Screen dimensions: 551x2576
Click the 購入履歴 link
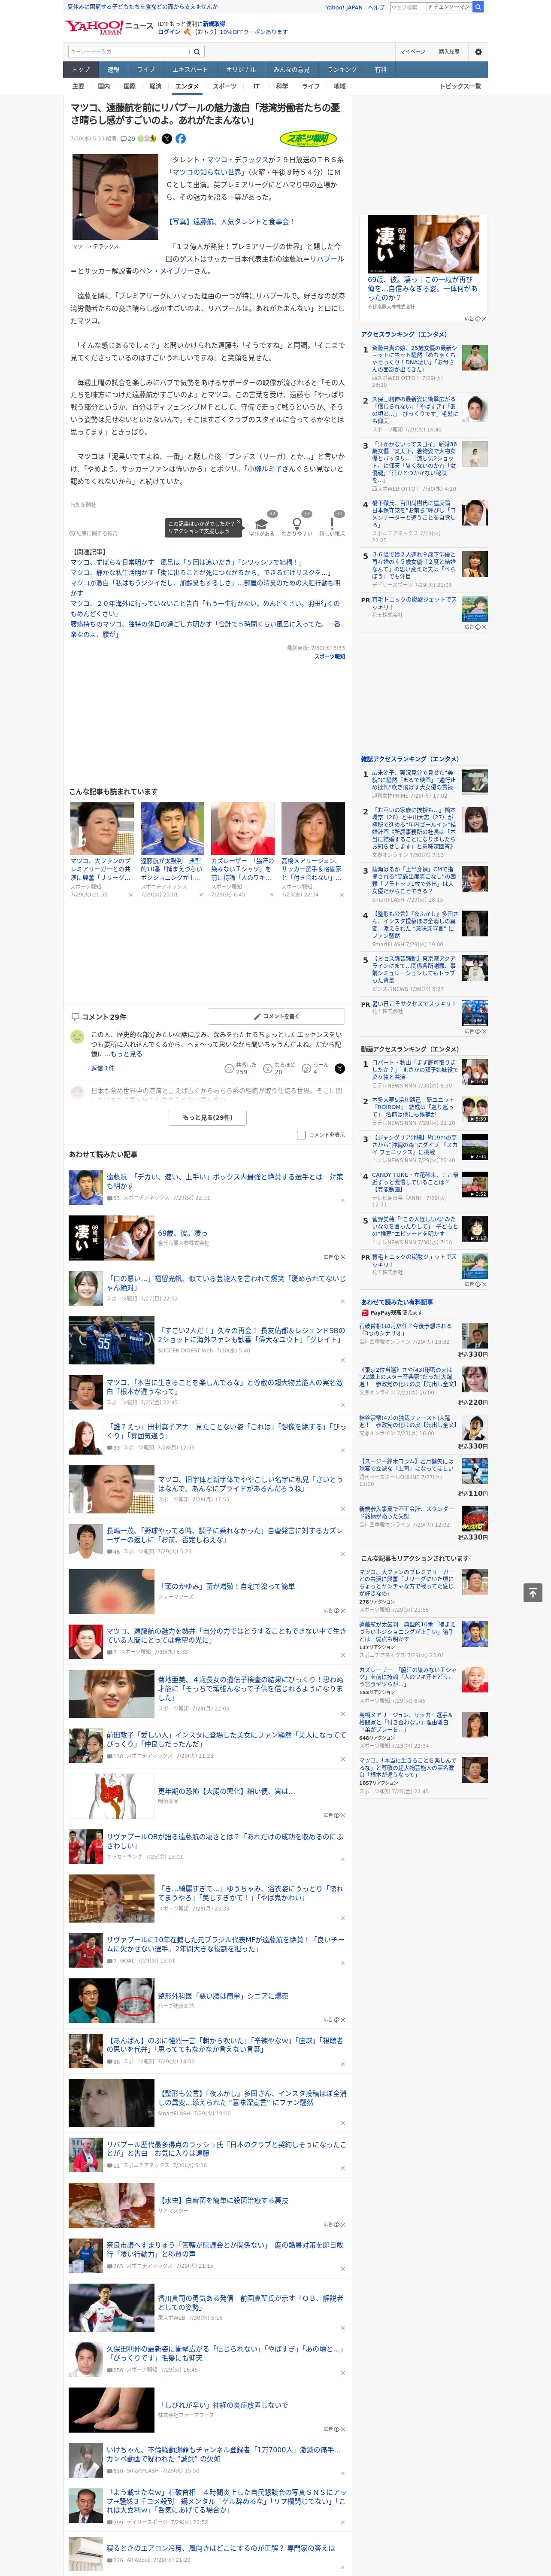coord(449,52)
